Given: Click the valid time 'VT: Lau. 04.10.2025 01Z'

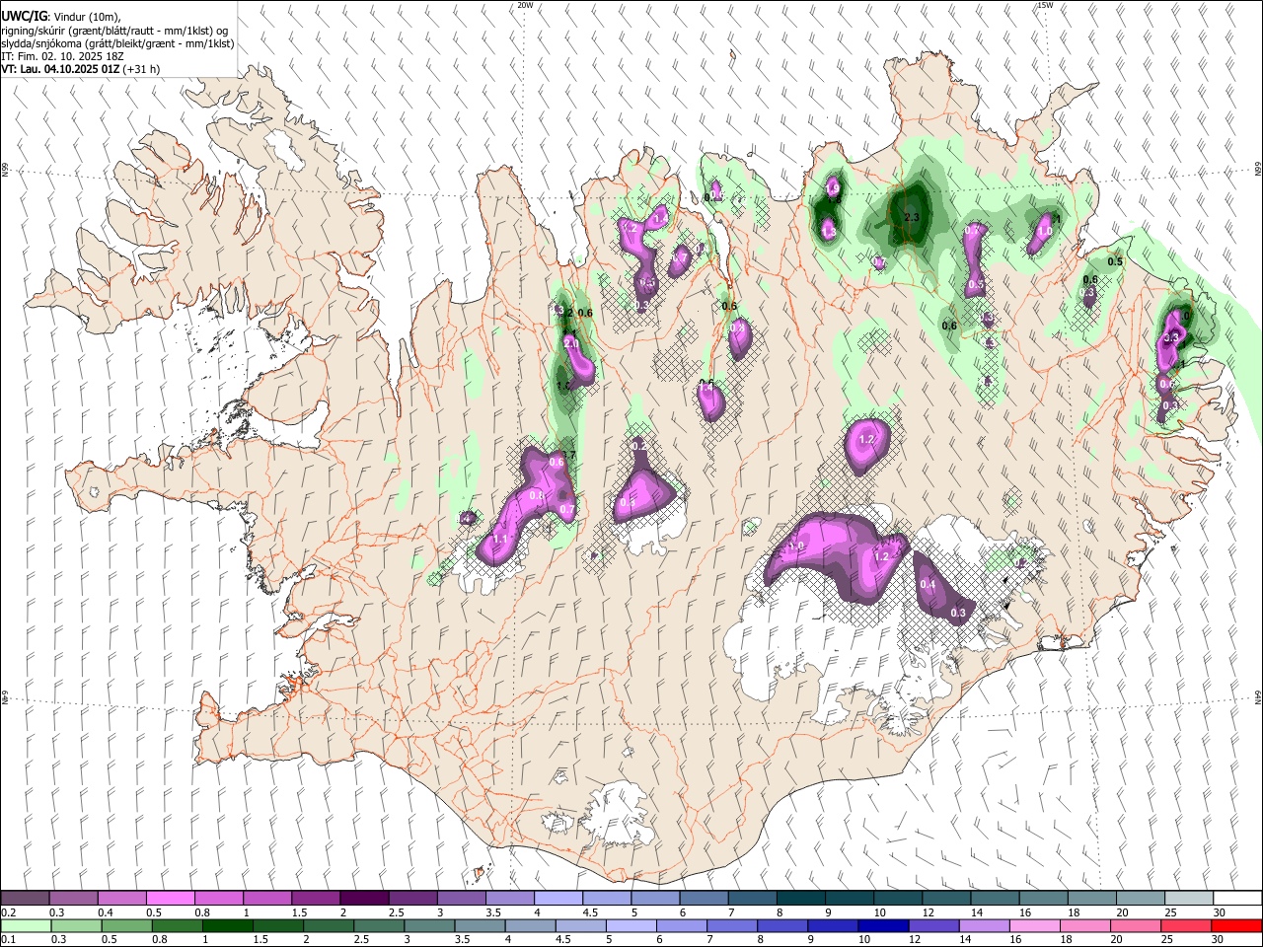Looking at the screenshot, I should (x=60, y=69).
